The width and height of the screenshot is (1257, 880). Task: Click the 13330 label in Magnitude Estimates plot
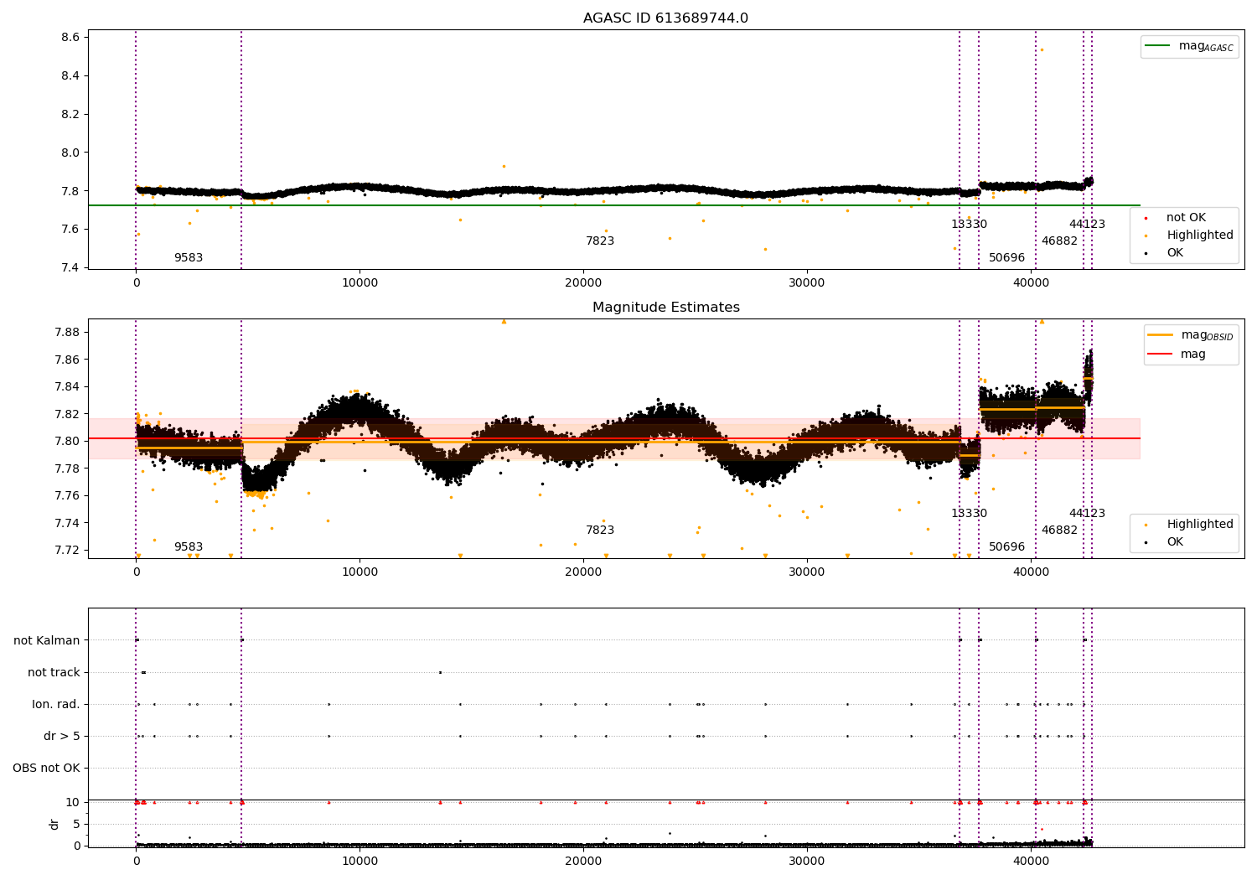click(969, 514)
